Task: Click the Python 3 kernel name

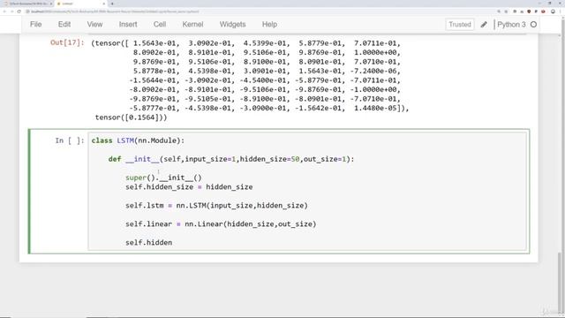Action: coord(511,25)
